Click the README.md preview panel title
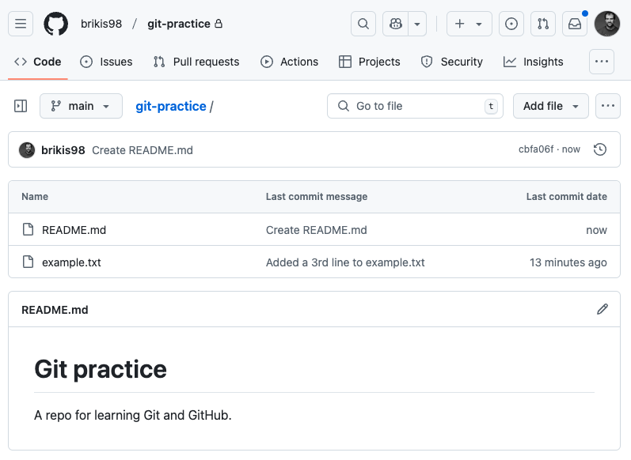Viewport: 631px width, 460px height. point(55,310)
